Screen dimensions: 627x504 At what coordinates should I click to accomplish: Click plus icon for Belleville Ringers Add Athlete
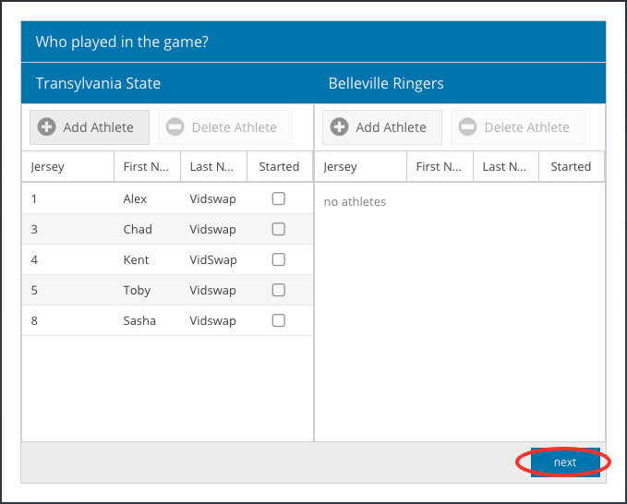click(340, 127)
